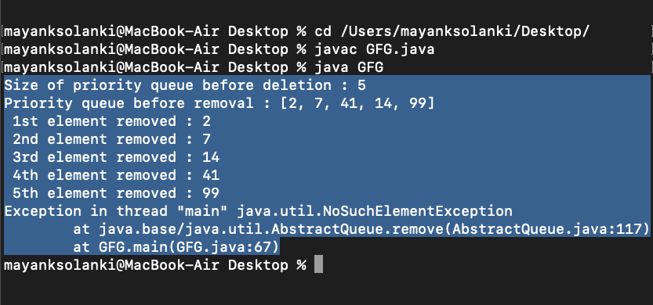
Task: Click the final 'mayanksolanki@MacBook-Air' prompt
Action: (x=111, y=265)
